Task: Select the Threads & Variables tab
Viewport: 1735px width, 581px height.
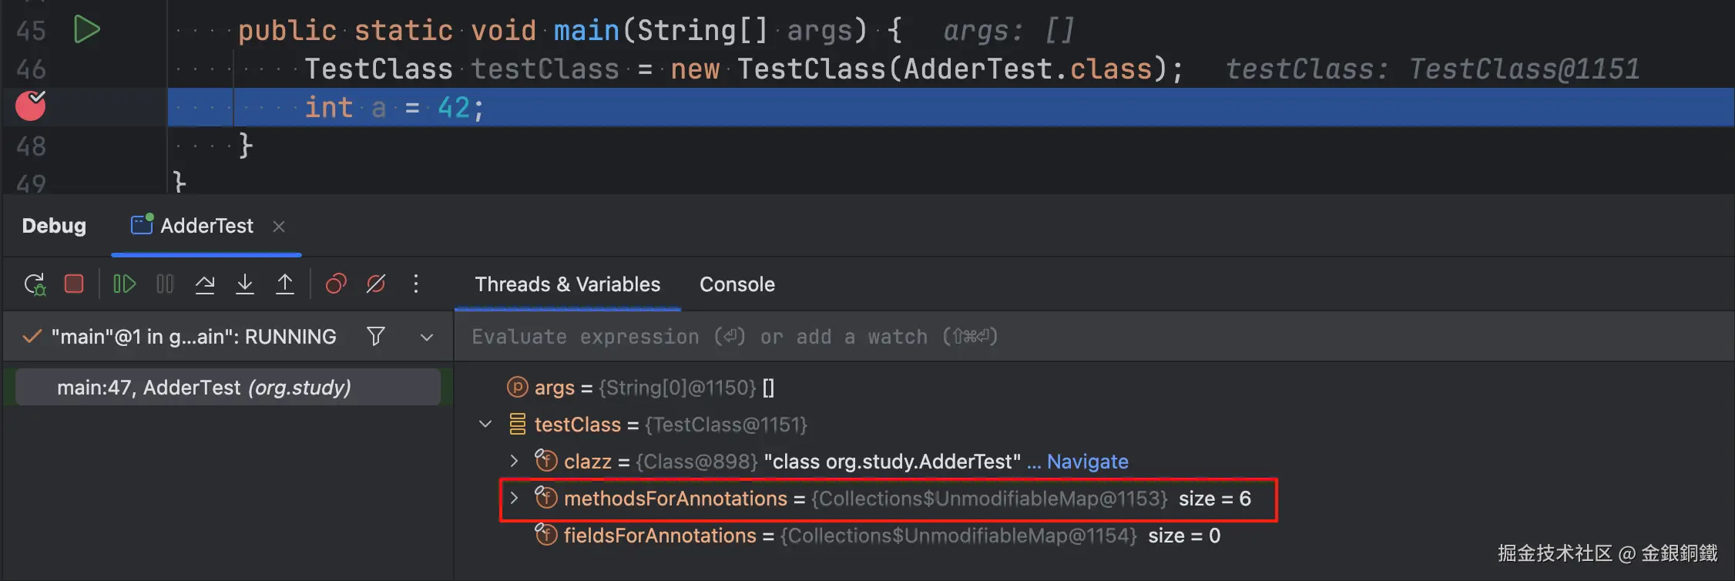Action: [567, 284]
